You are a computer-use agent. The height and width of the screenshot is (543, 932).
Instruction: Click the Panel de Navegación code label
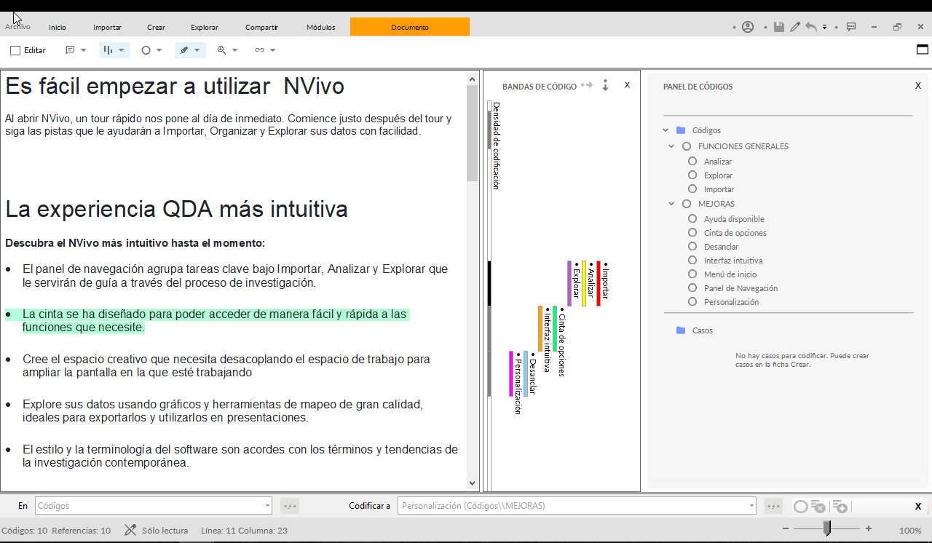(741, 288)
